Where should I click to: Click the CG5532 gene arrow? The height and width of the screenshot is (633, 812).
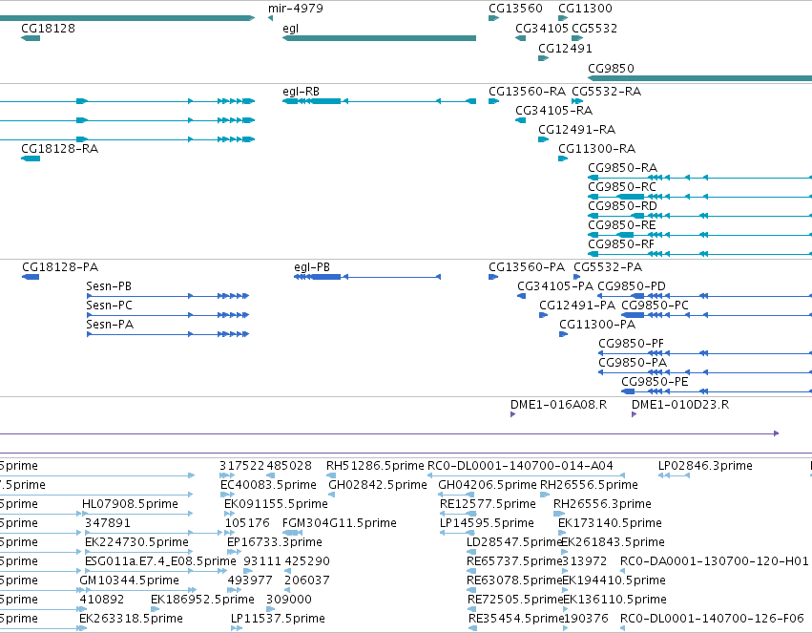click(577, 38)
